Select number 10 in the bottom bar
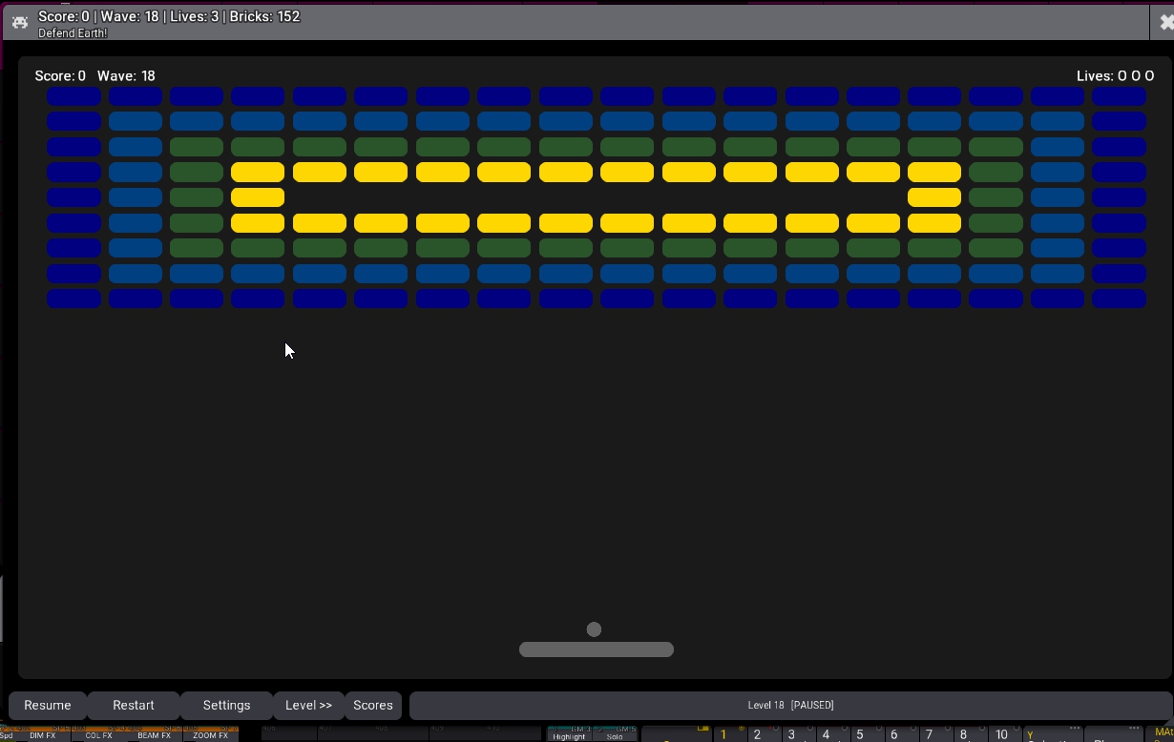The height and width of the screenshot is (742, 1174). [1000, 734]
